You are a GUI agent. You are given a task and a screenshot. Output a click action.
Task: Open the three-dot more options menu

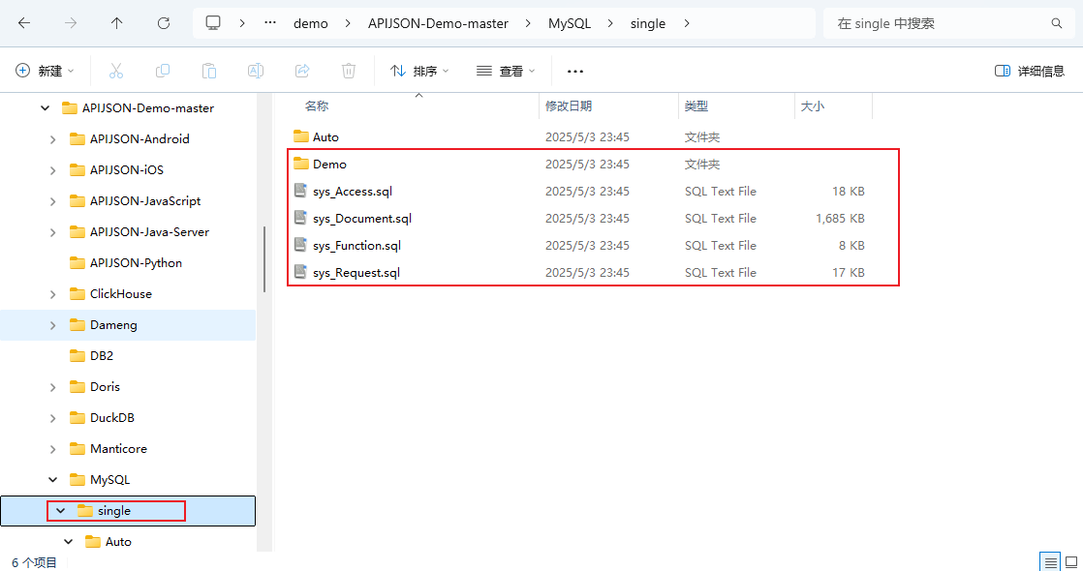point(575,71)
